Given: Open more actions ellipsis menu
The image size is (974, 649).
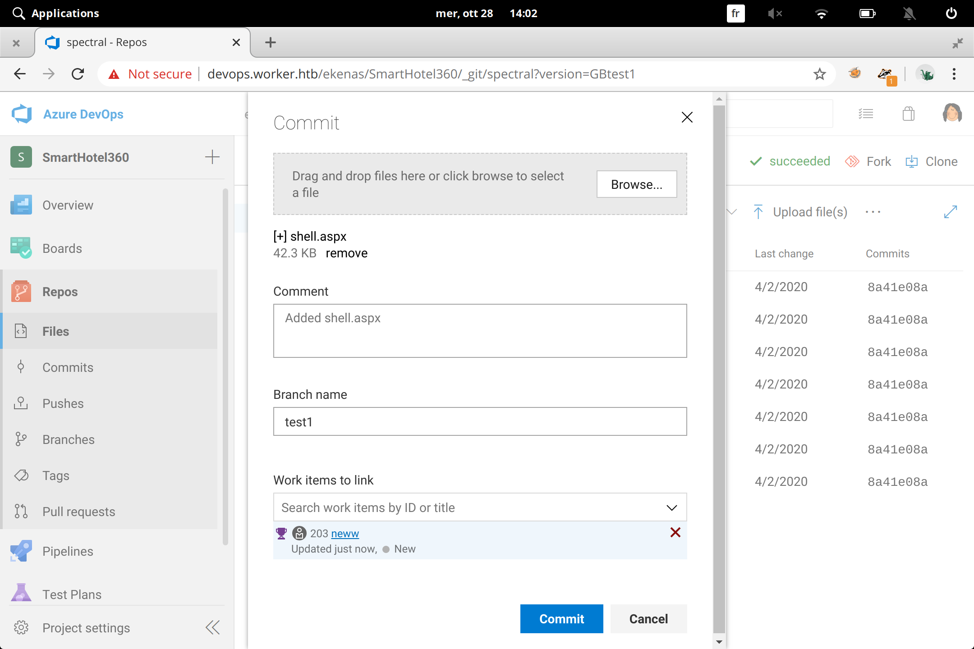Looking at the screenshot, I should click(873, 212).
